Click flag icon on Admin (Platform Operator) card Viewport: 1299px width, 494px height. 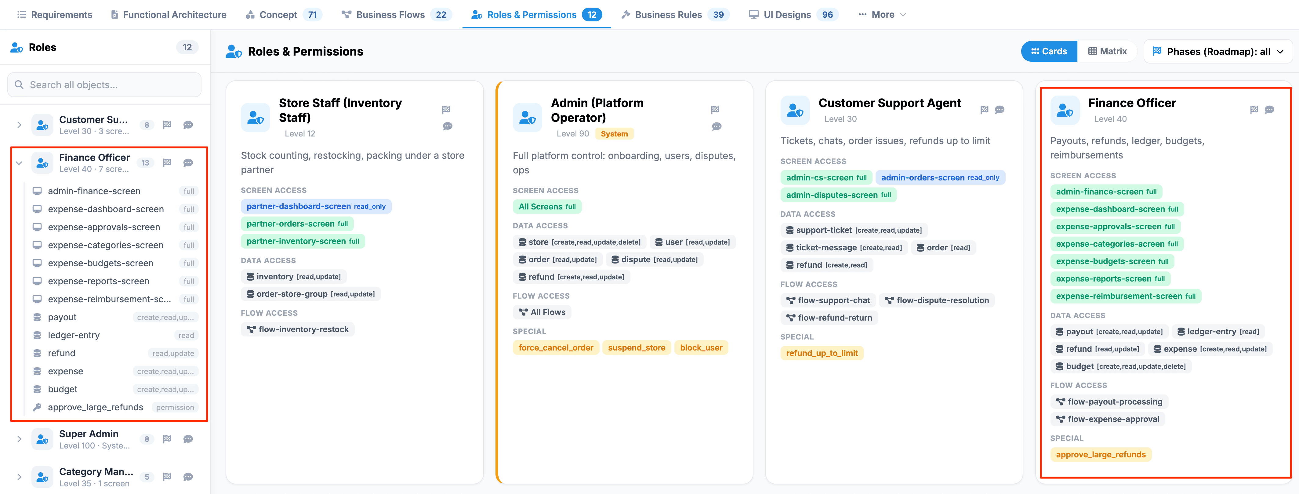coord(715,110)
